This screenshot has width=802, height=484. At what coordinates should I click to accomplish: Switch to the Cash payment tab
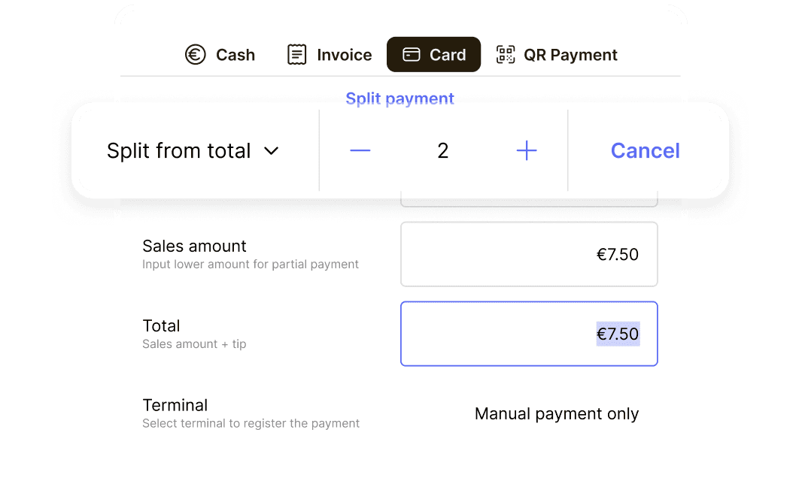click(x=235, y=55)
